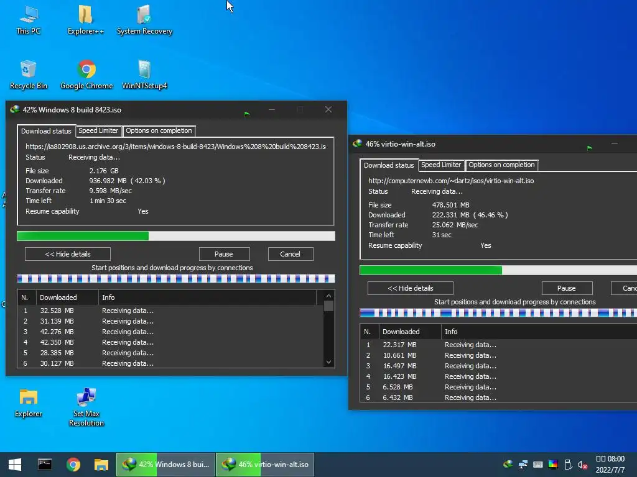This screenshot has height=477, width=637.
Task: Open the command prompt taskbar icon
Action: (x=45, y=465)
